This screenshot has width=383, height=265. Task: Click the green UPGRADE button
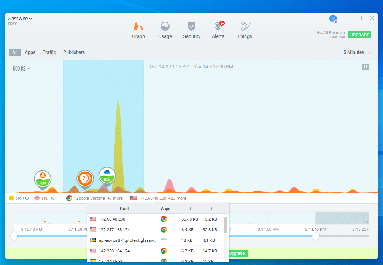(x=359, y=35)
